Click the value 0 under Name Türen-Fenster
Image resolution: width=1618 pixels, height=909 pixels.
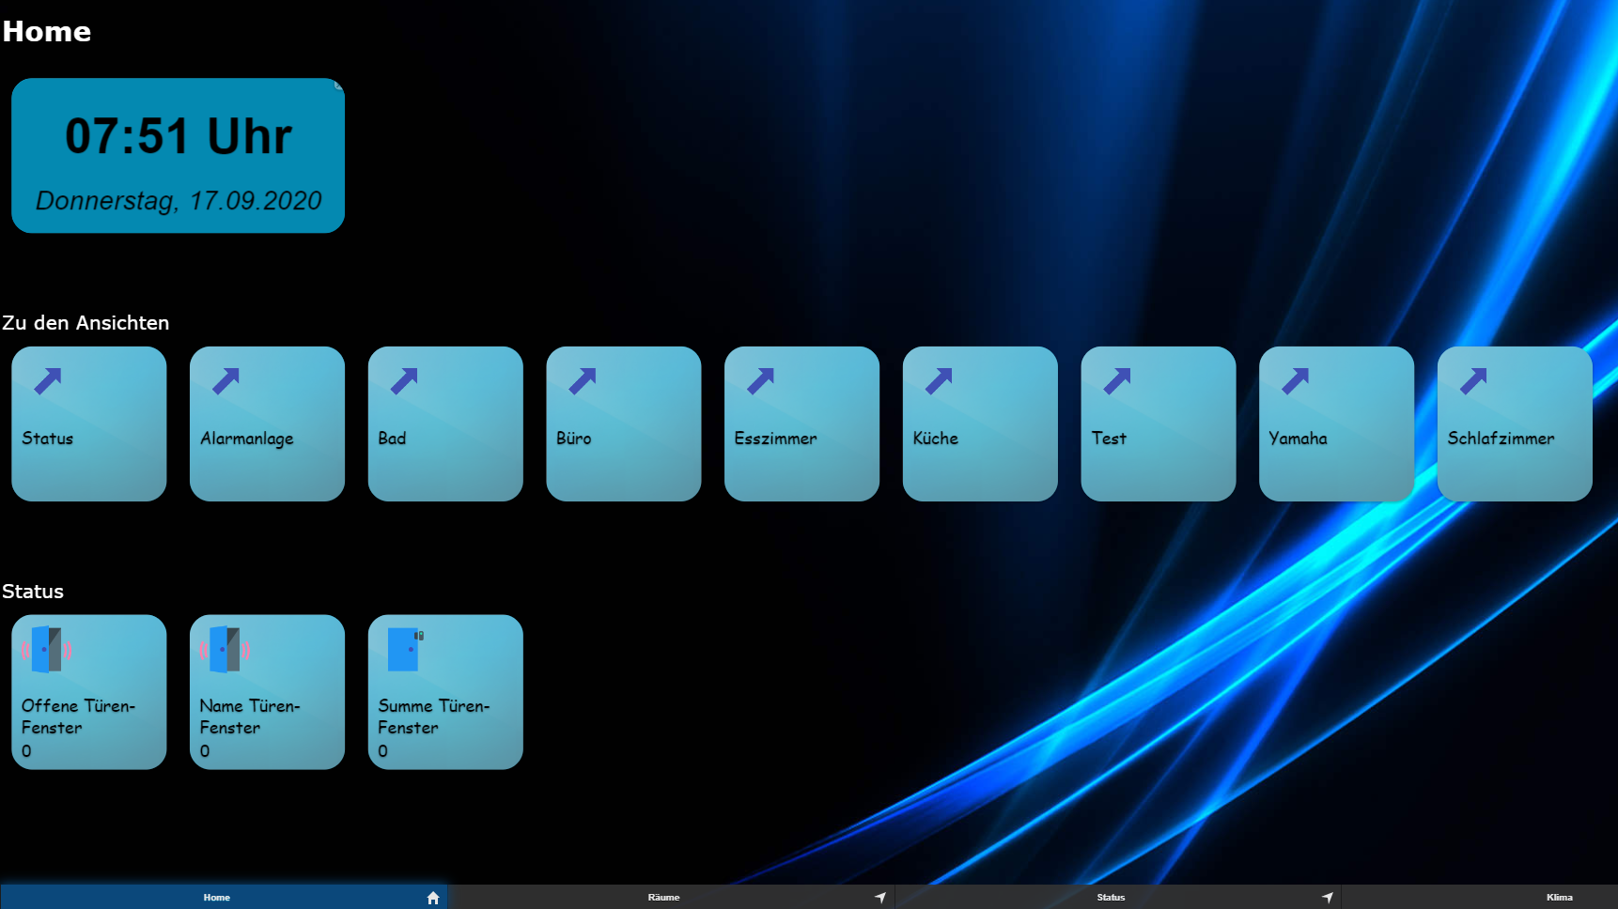pos(205,751)
